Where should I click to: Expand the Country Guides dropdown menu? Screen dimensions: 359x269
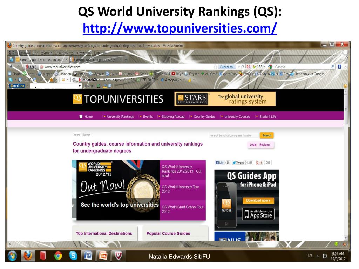pyautogui.click(x=191, y=116)
